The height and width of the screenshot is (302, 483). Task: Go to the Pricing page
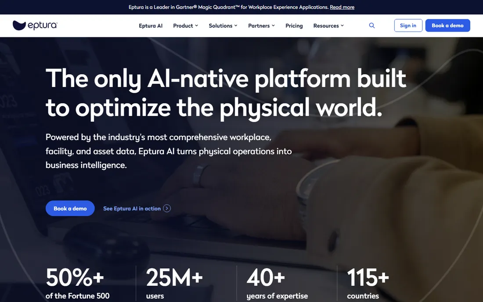coord(294,26)
